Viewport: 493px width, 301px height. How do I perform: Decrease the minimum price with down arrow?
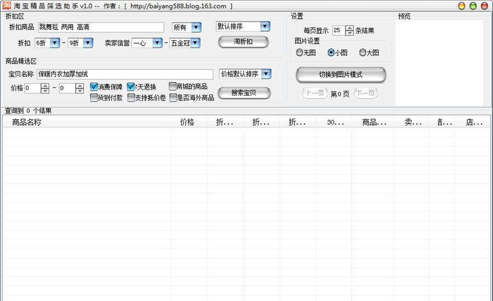[45, 91]
